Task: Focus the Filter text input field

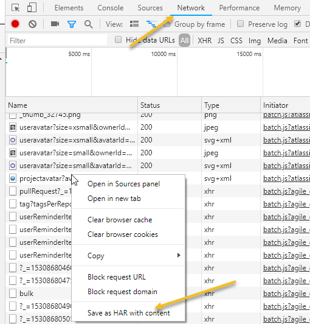Action: click(x=57, y=40)
